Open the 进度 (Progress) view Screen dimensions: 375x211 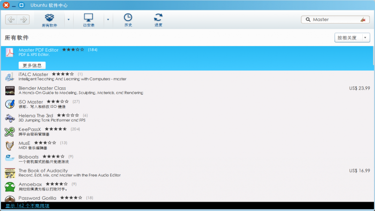[158, 20]
